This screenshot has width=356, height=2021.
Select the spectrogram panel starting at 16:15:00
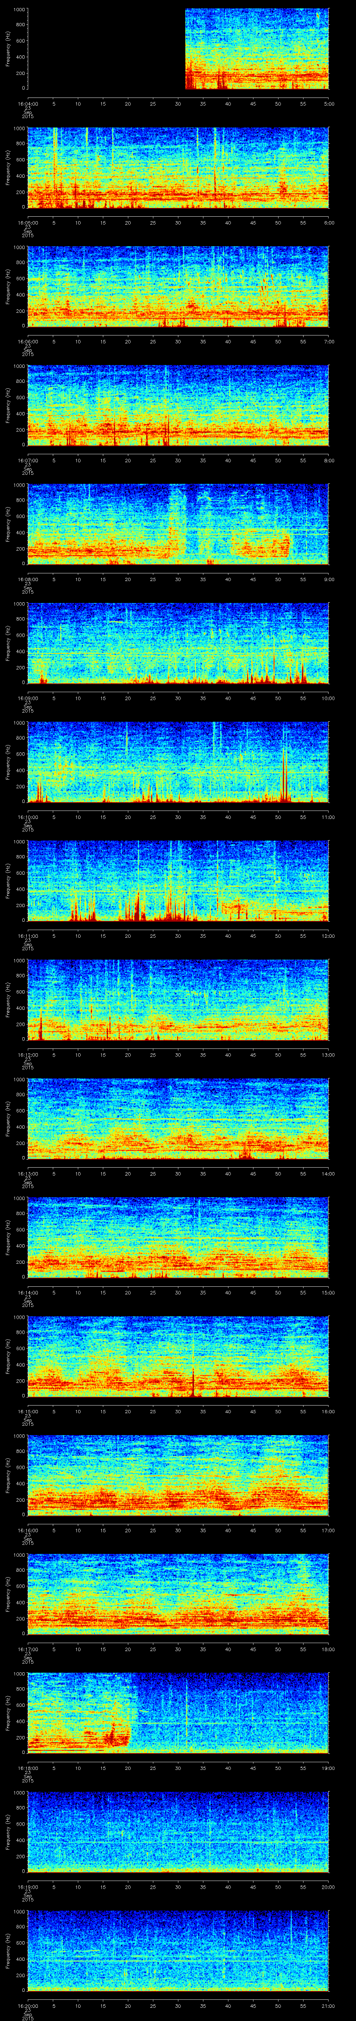coord(178,1356)
